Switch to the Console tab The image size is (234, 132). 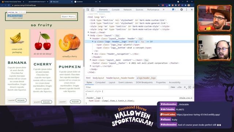[x=116, y=10]
